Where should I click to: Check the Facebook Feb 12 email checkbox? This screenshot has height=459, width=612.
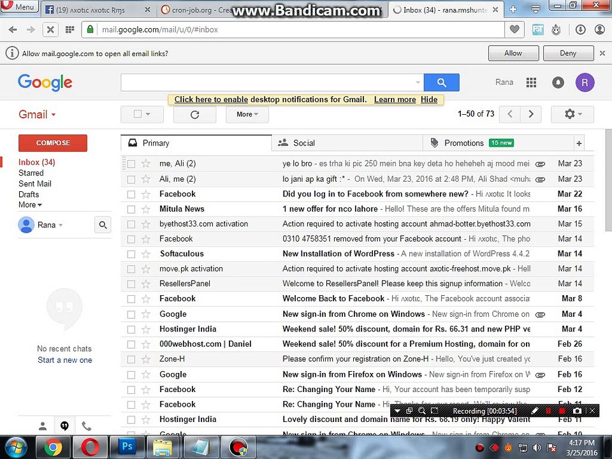(131, 390)
